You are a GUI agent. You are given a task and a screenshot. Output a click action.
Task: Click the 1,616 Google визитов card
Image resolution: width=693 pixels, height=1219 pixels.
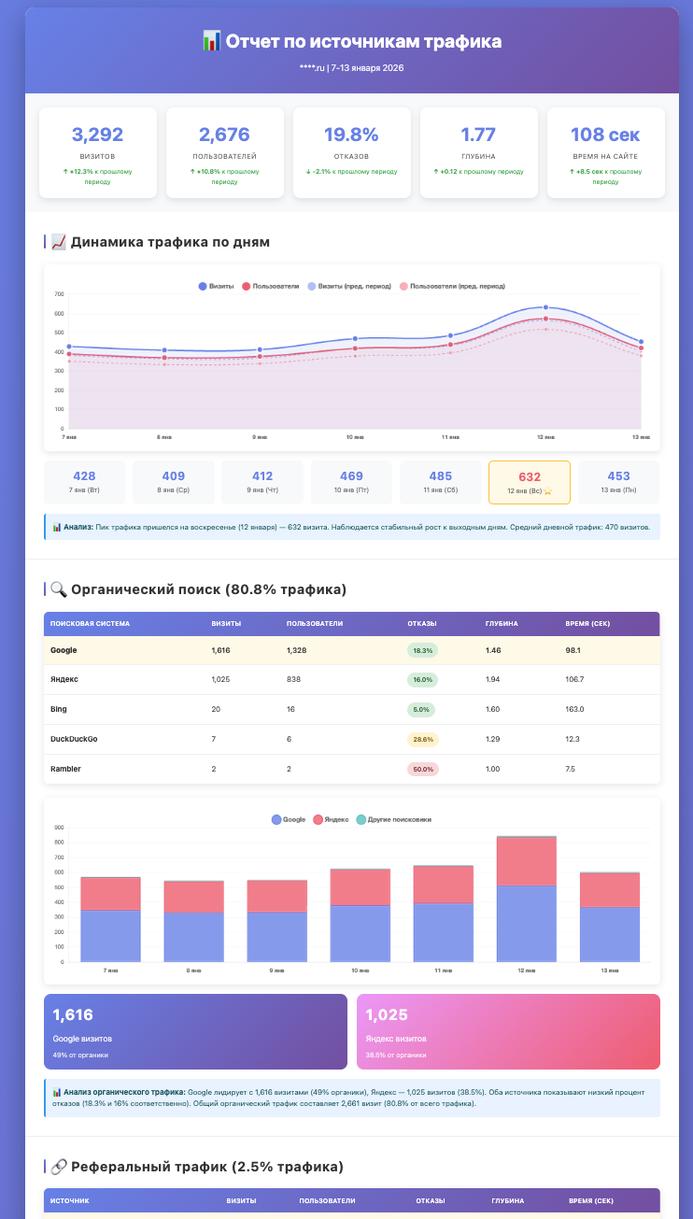[195, 1031]
